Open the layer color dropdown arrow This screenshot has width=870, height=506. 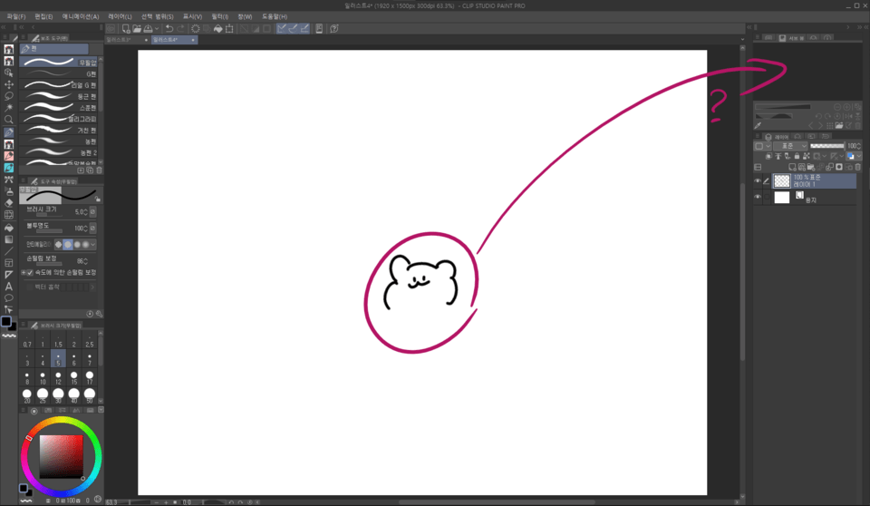(x=859, y=156)
